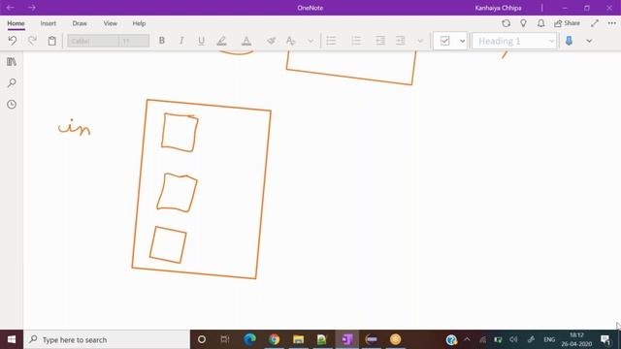Open the more options ellipsis menu
This screenshot has width=621, height=349.
(612, 23)
